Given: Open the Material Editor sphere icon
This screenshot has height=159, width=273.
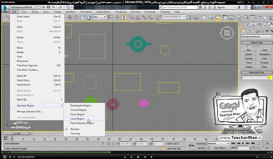Looking at the screenshot, I should point(239,18).
